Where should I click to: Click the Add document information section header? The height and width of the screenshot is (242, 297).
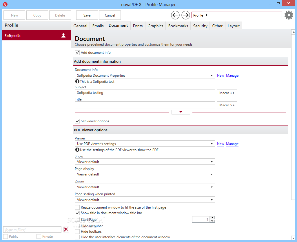click(x=181, y=61)
